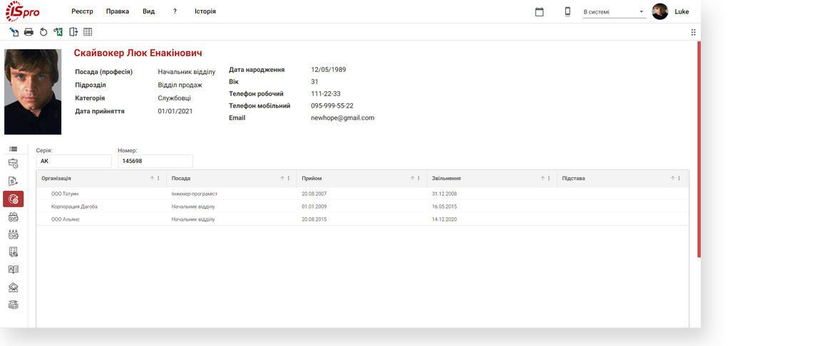Select the ООО Татуин table row

tap(362, 194)
